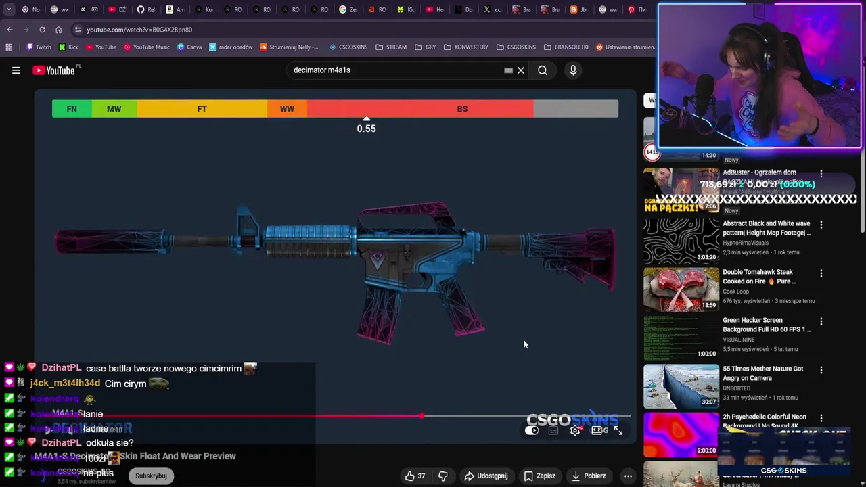Click the Subskrybuj button
This screenshot has width=866, height=487.
click(x=151, y=476)
